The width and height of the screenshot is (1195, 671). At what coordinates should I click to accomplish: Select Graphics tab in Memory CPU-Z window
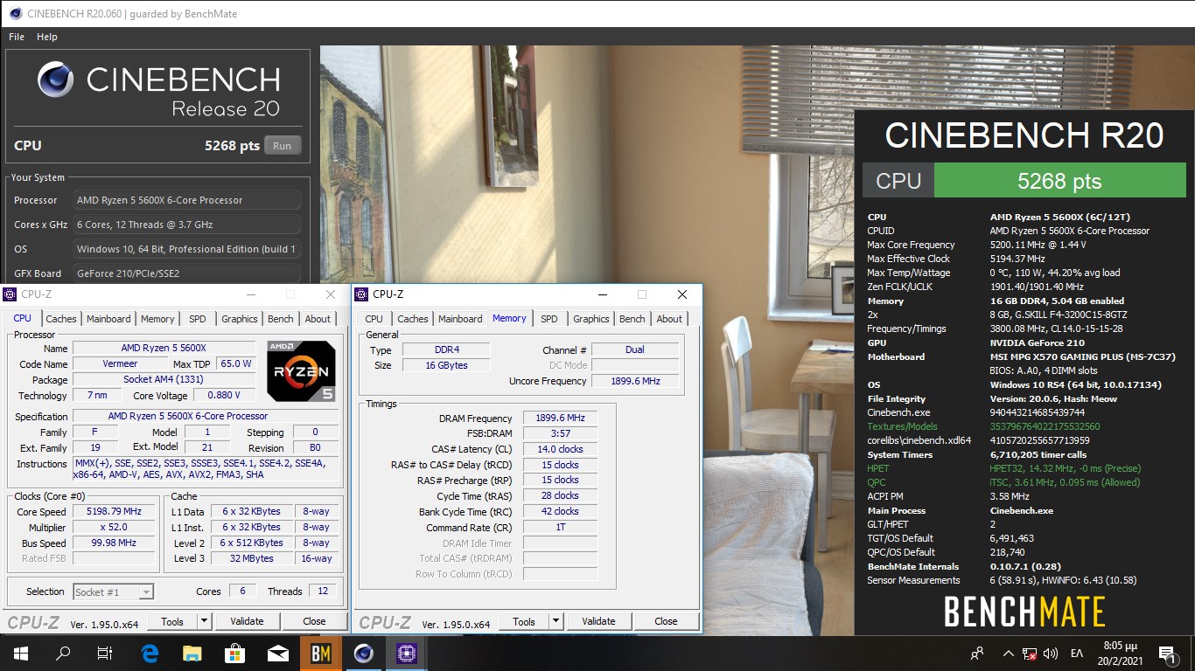591,319
